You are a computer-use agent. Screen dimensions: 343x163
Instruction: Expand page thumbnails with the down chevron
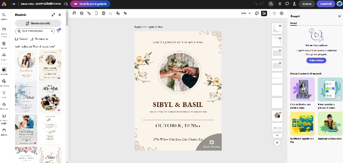277,135
